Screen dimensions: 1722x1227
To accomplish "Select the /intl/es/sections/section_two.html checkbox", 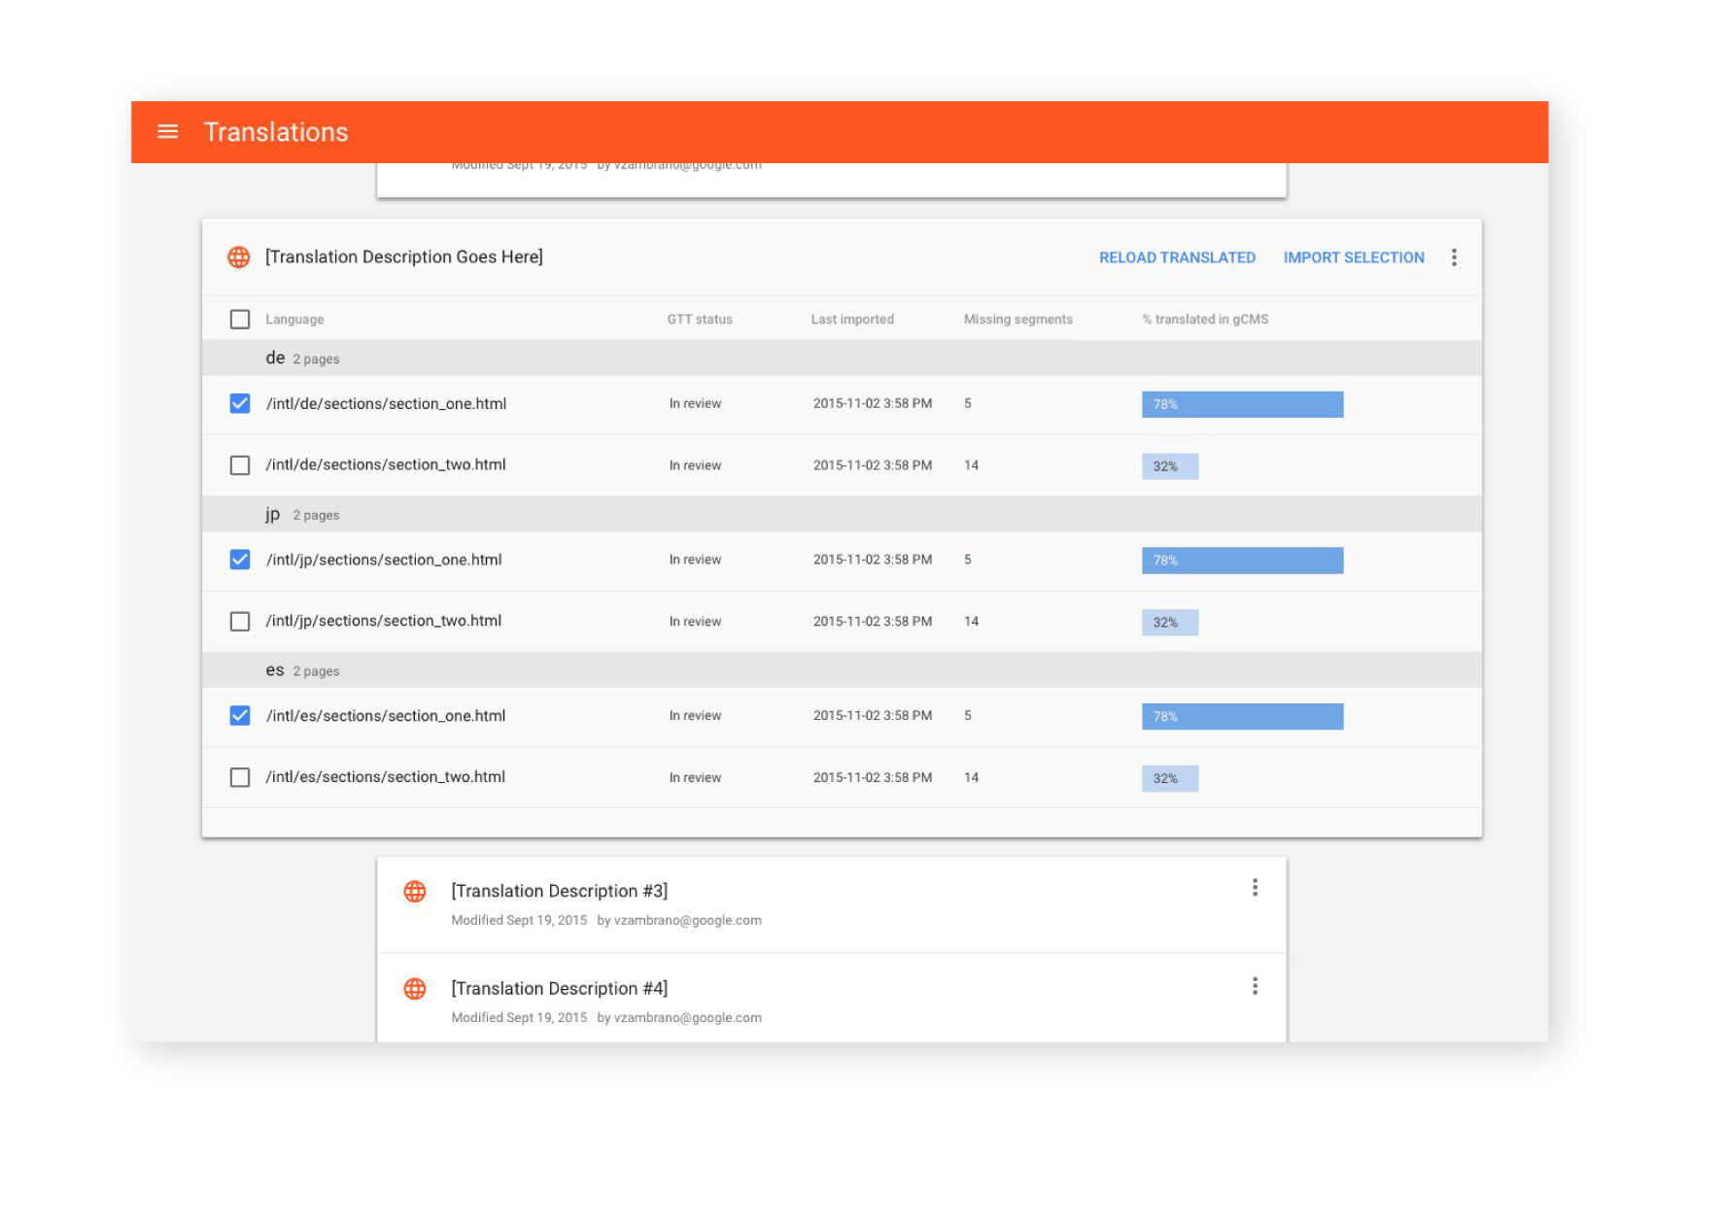I will coord(239,777).
